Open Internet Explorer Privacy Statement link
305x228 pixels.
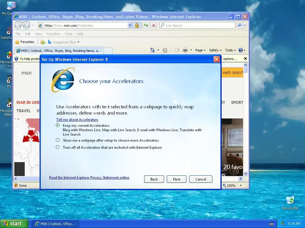coord(89,178)
